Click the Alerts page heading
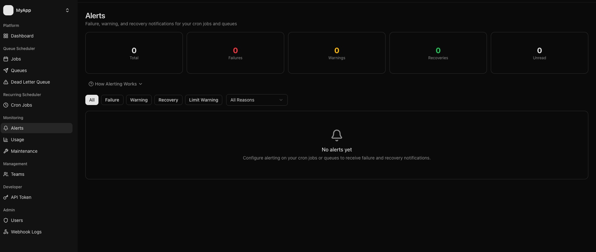 pos(95,16)
